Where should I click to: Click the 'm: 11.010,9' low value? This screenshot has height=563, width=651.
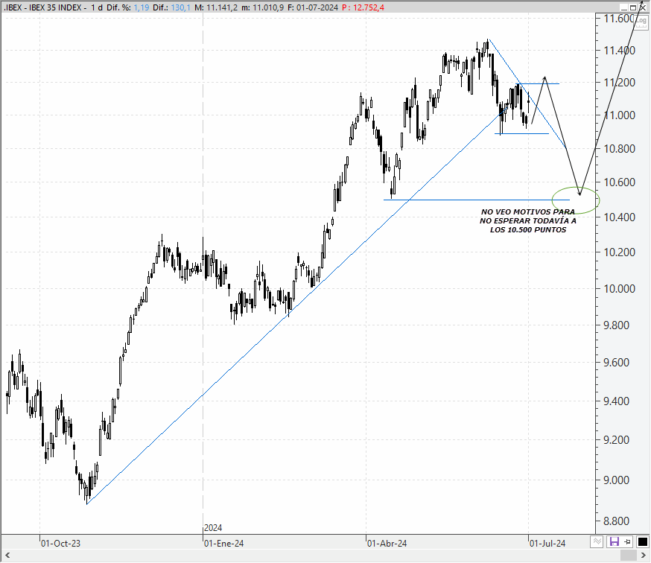click(263, 8)
